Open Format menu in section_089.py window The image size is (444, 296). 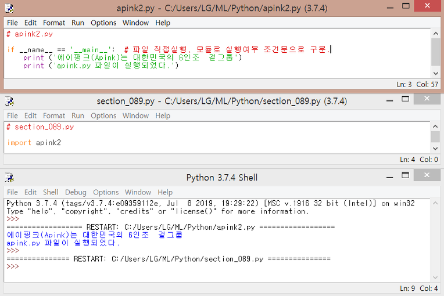point(54,116)
